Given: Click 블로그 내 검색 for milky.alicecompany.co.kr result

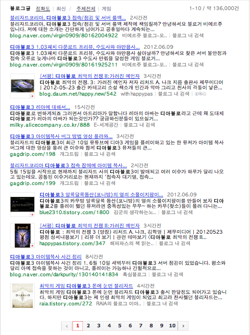Looking at the screenshot, I should pos(139,125).
